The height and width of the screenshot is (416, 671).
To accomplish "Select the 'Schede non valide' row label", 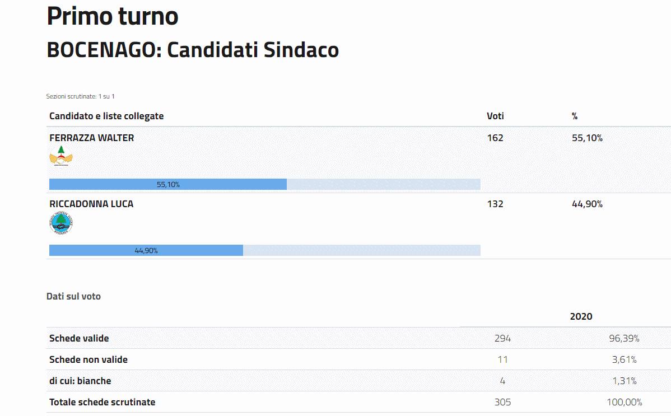I will [88, 359].
